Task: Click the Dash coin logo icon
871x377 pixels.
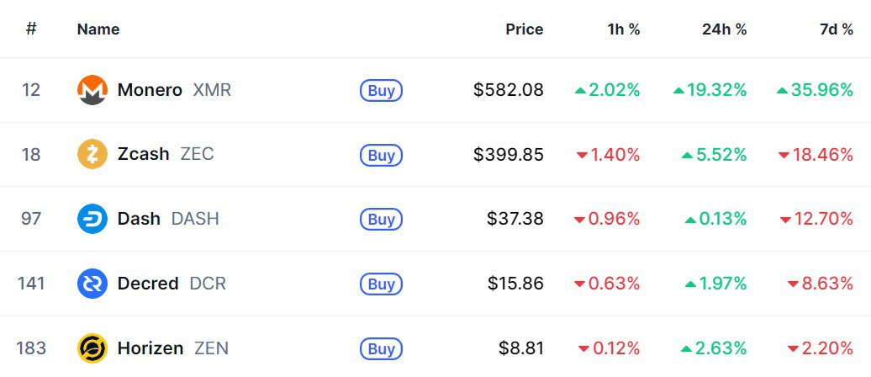Action: coord(92,219)
